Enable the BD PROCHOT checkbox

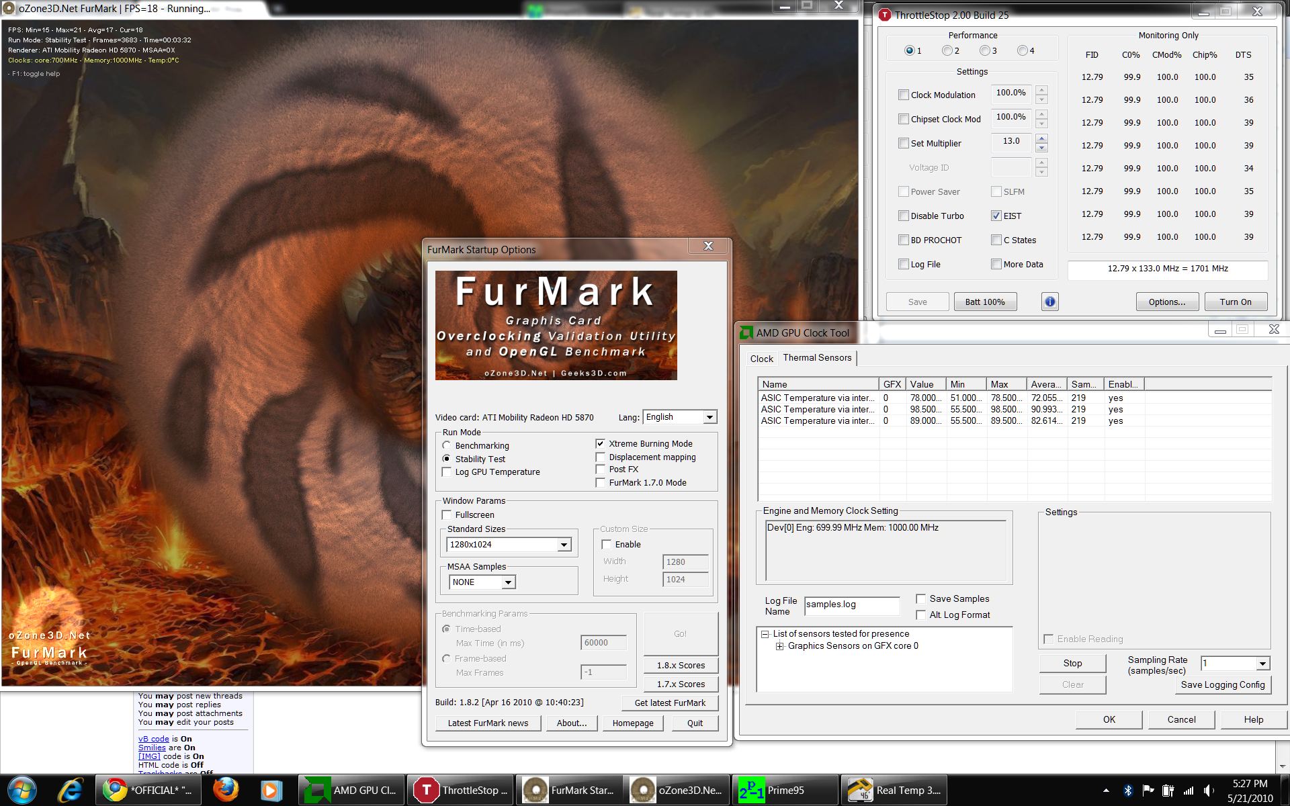coord(904,240)
